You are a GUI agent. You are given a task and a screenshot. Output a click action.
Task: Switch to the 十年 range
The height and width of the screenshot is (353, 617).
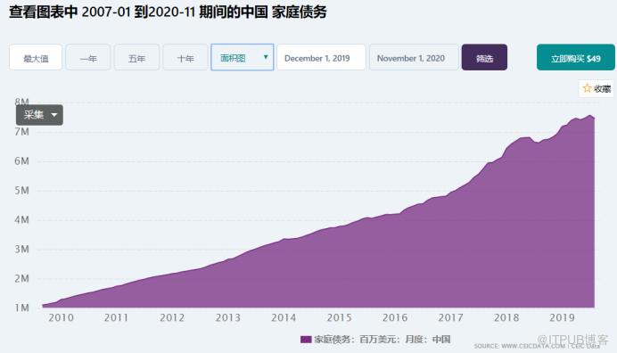tap(185, 57)
